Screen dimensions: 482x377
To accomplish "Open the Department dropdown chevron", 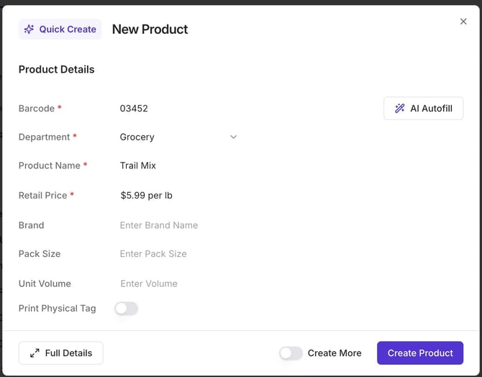I will tap(233, 137).
